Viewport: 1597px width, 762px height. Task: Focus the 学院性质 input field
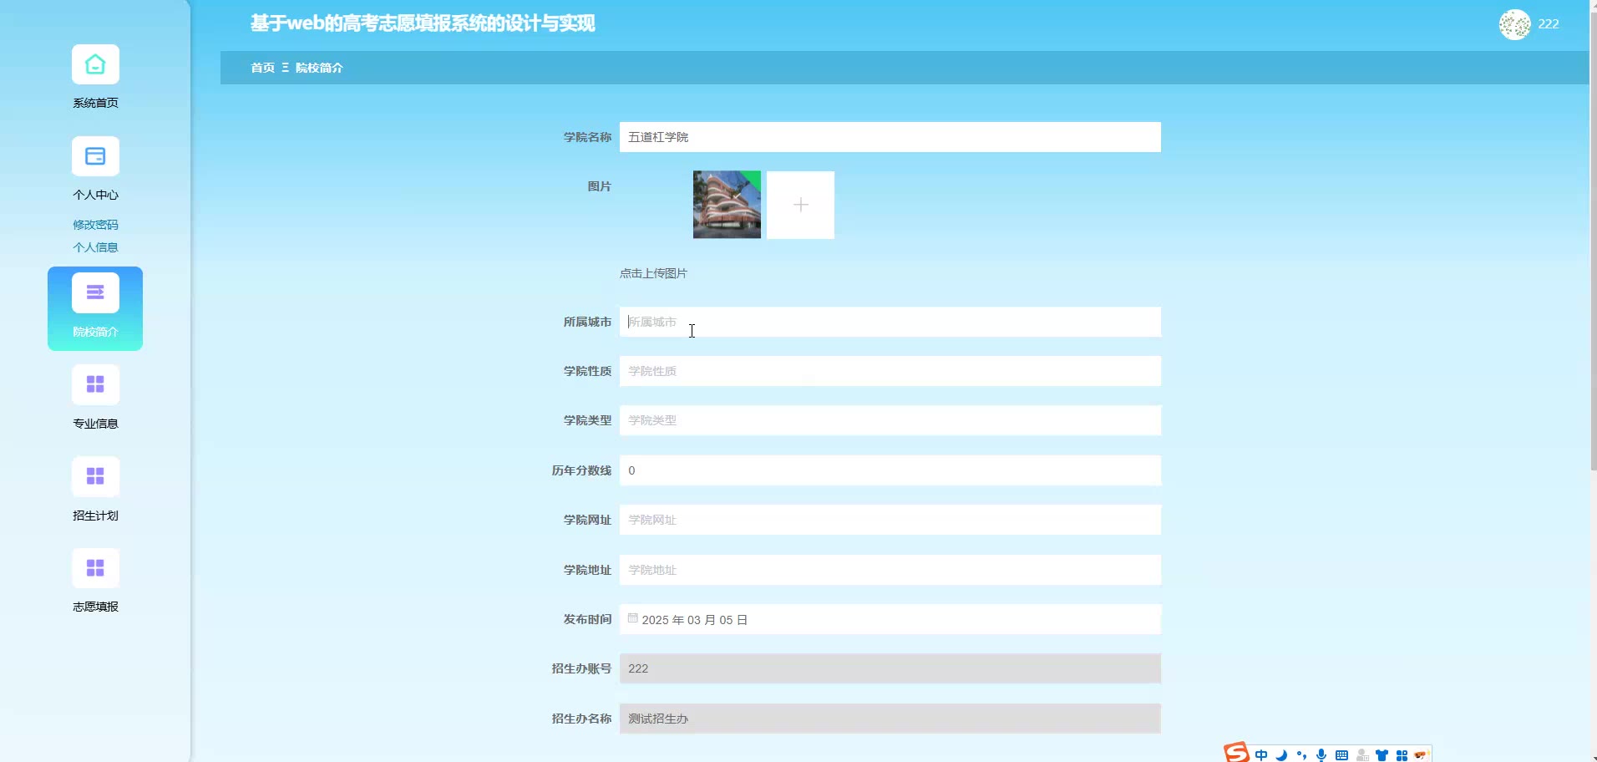[x=890, y=371]
